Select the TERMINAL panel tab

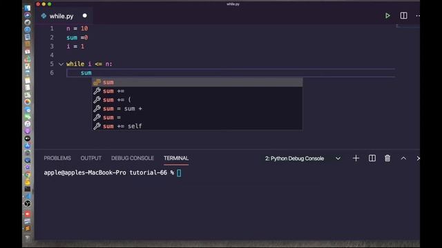pyautogui.click(x=176, y=158)
